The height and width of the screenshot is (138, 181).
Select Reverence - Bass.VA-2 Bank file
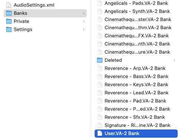[136, 76]
